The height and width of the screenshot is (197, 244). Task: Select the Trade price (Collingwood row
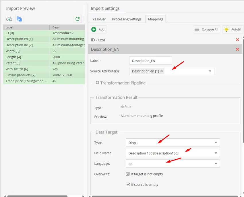pyautogui.click(x=44, y=81)
